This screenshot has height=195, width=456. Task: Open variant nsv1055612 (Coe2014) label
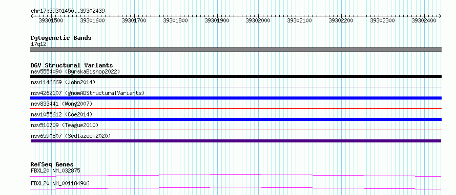point(61,114)
